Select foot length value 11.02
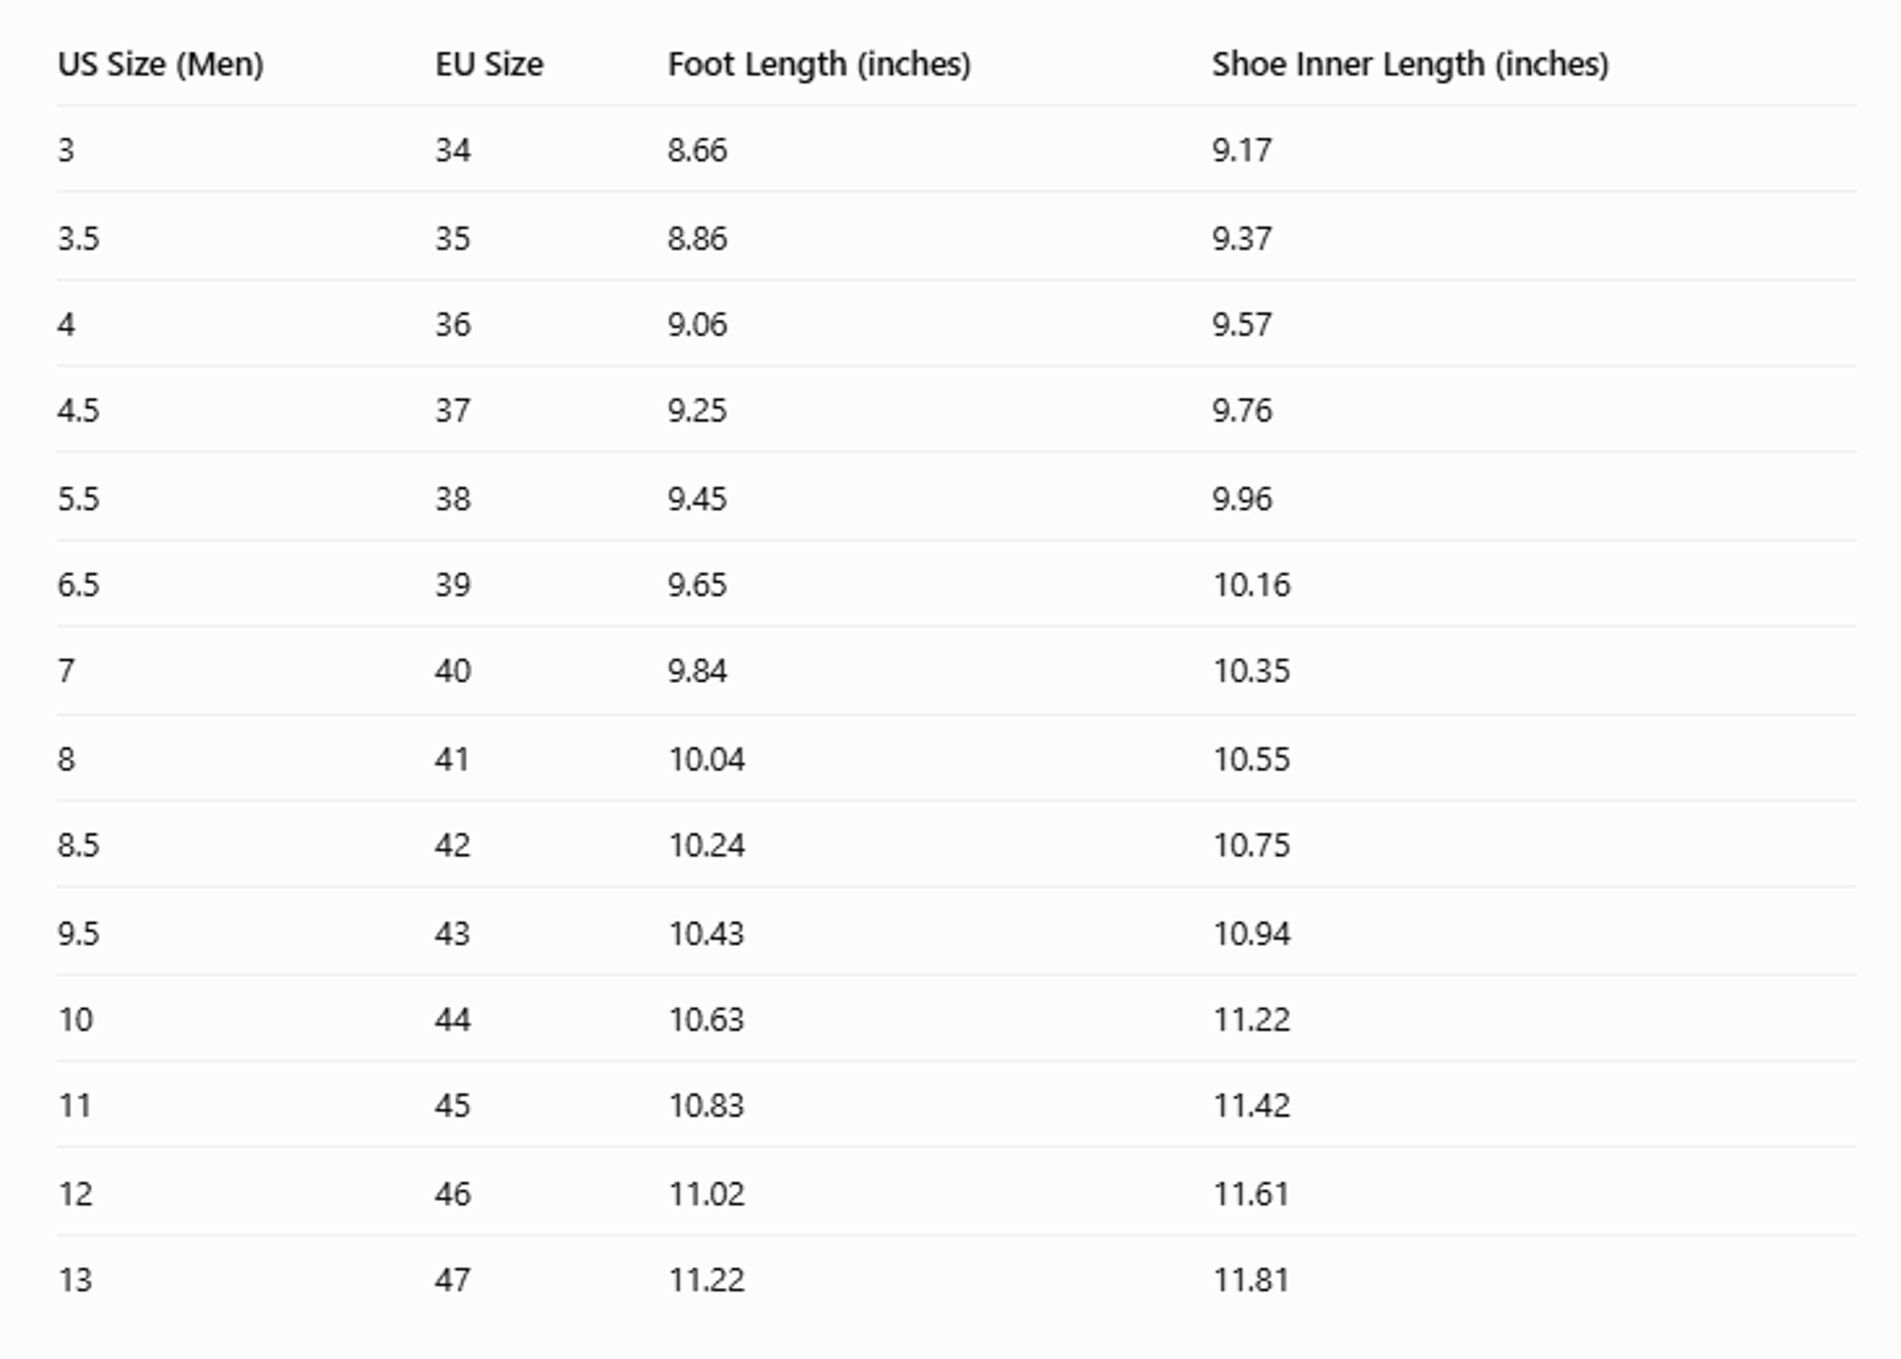The image size is (1901, 1359). point(706,1193)
